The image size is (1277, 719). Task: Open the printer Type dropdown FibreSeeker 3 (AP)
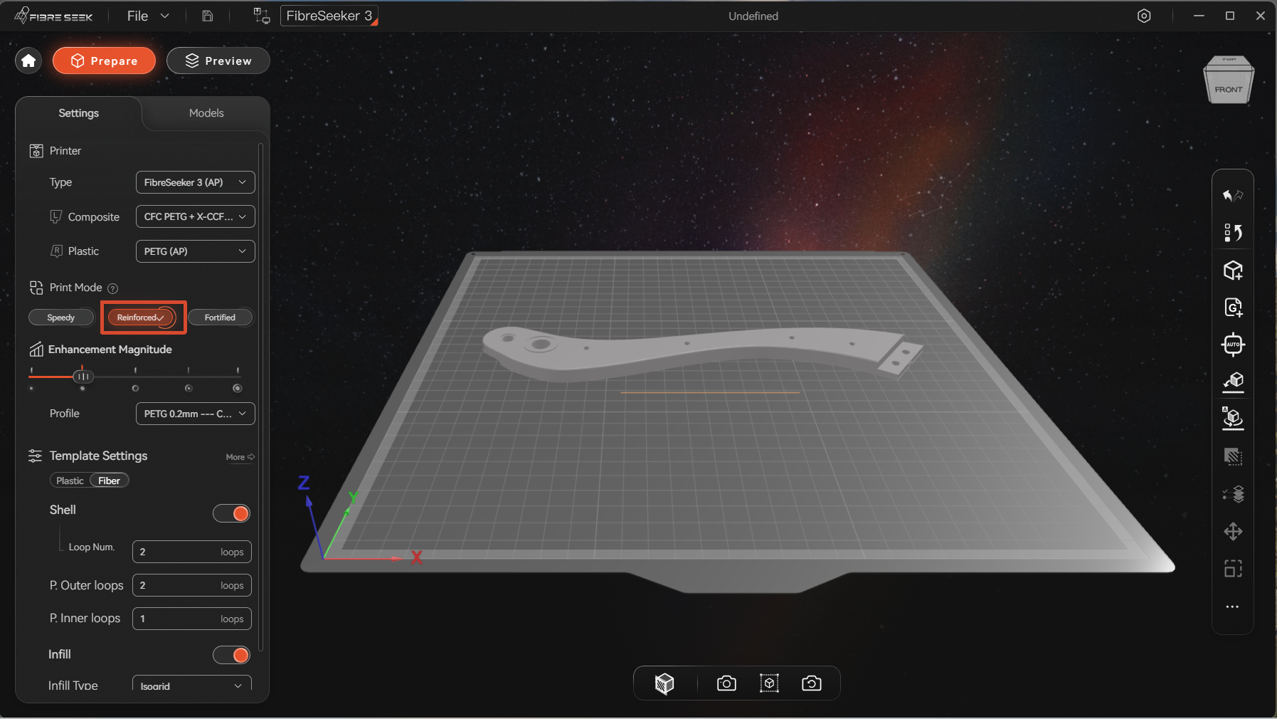pos(195,182)
